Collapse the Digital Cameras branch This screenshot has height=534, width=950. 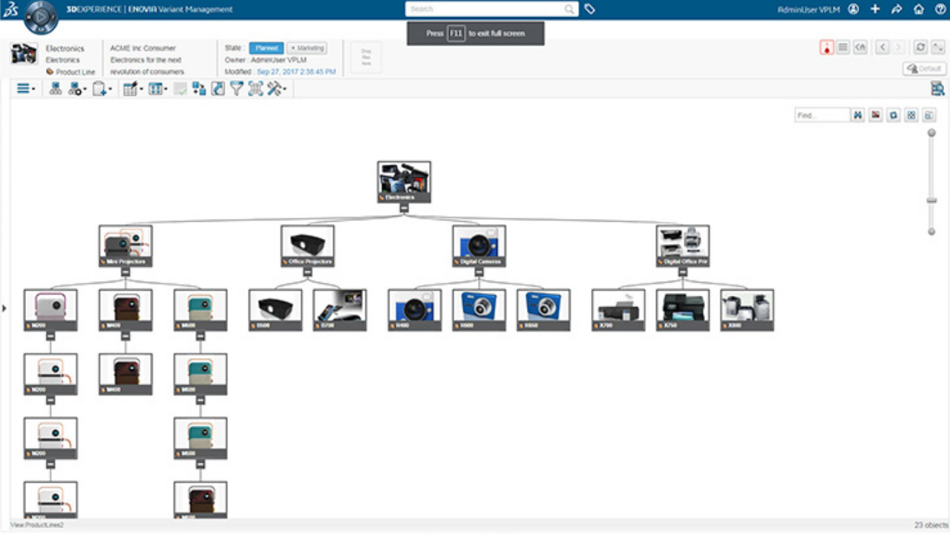pyautogui.click(x=479, y=272)
